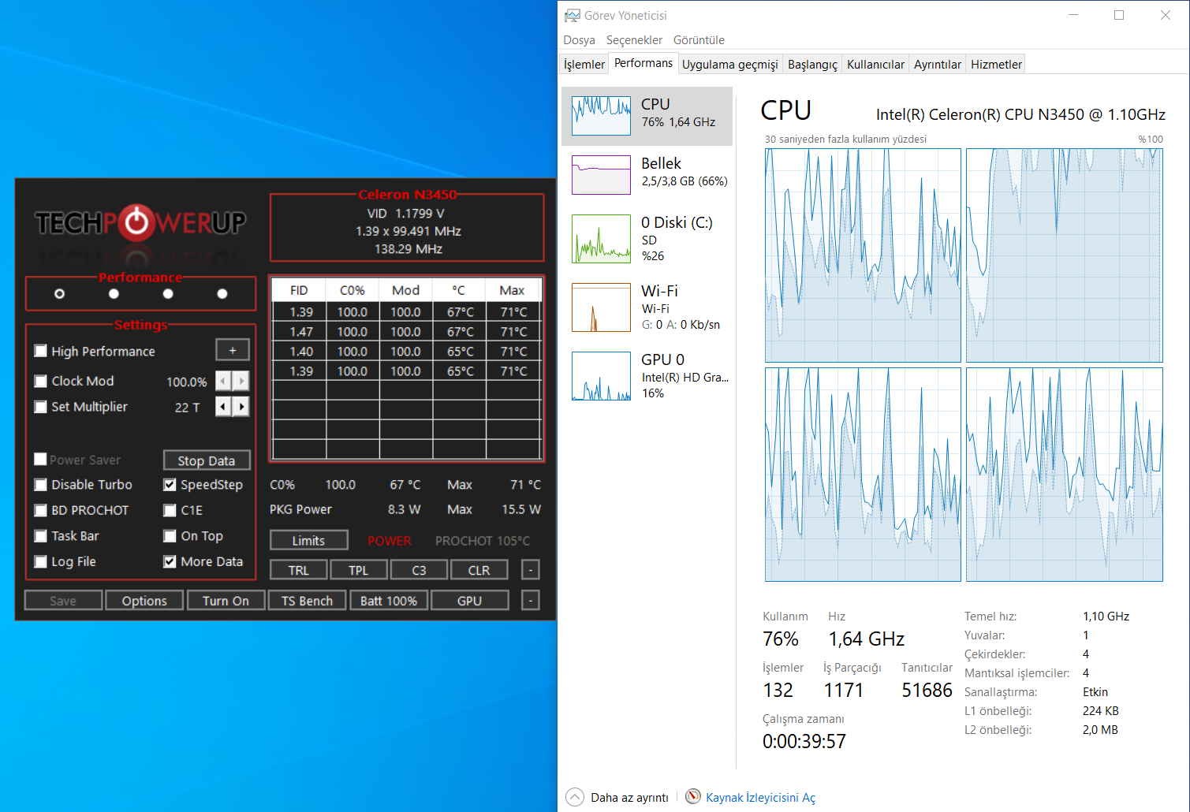
Task: Select the hollow first Performance profile radio
Action: point(59,294)
